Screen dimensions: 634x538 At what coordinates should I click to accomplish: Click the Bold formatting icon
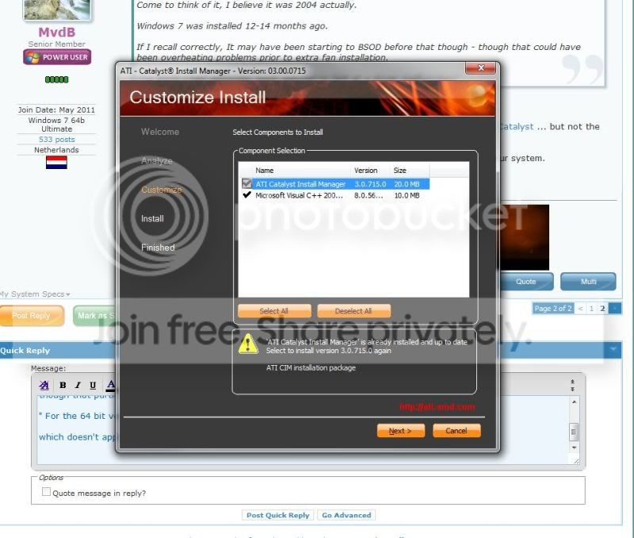[63, 385]
